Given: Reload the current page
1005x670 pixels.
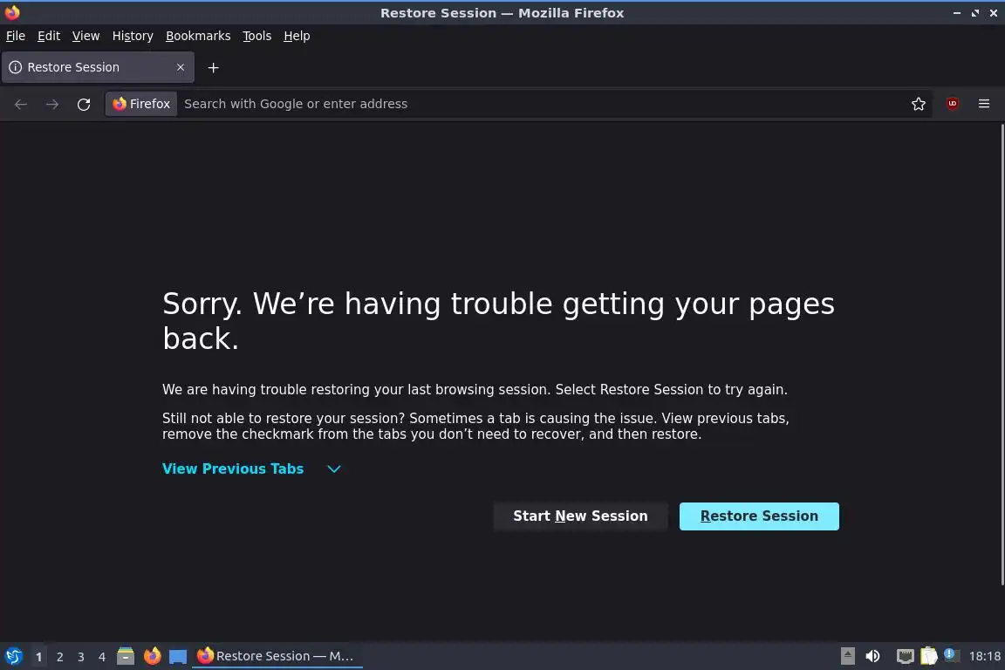Looking at the screenshot, I should 84,104.
